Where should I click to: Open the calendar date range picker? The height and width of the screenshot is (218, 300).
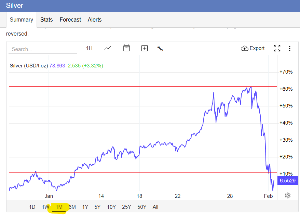point(126,48)
